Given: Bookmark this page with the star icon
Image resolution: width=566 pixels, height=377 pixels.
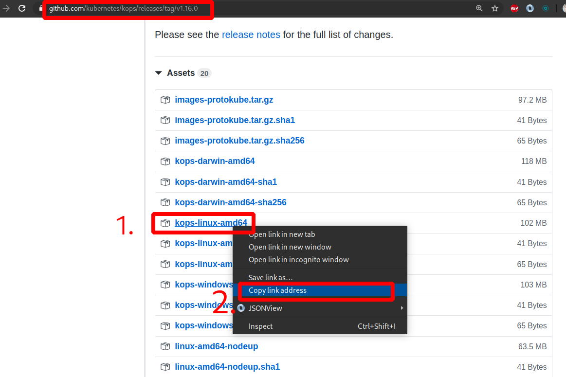Looking at the screenshot, I should [x=495, y=8].
